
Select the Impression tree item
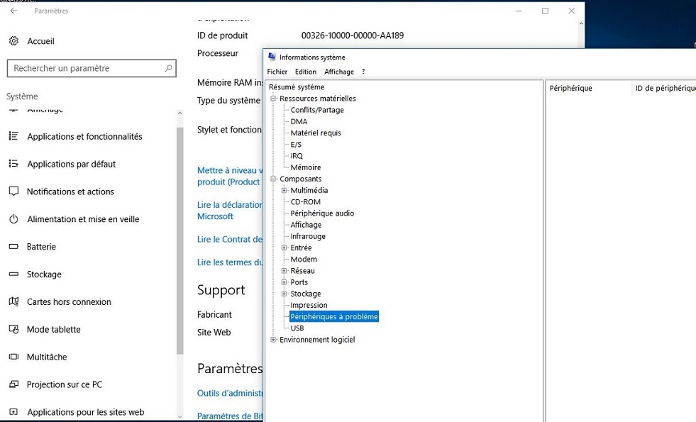309,305
